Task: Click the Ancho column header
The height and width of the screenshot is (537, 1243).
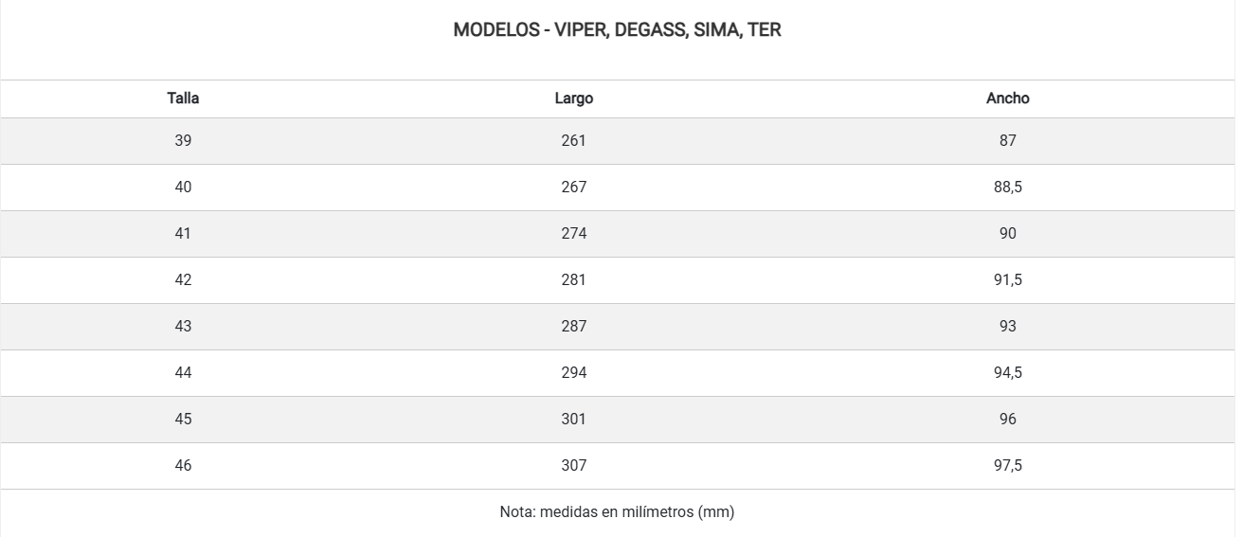Action: (x=1007, y=98)
